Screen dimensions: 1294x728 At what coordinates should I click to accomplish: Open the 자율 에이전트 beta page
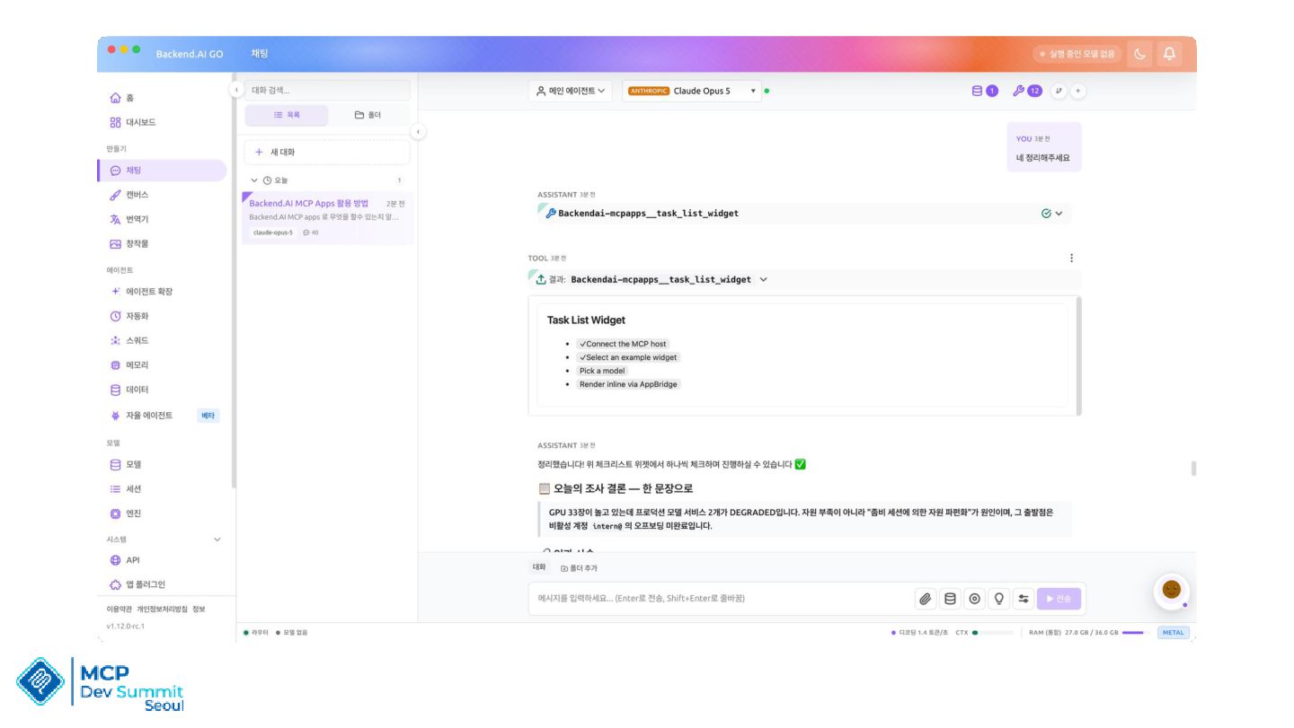click(162, 416)
